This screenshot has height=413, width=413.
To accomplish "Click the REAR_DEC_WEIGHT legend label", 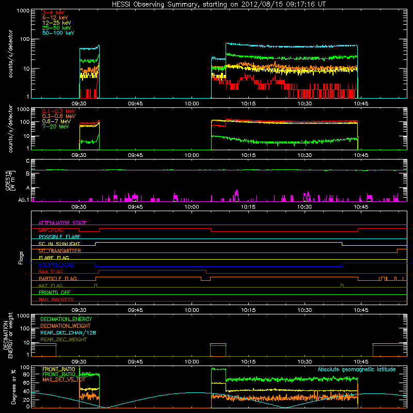I will pos(63,340).
